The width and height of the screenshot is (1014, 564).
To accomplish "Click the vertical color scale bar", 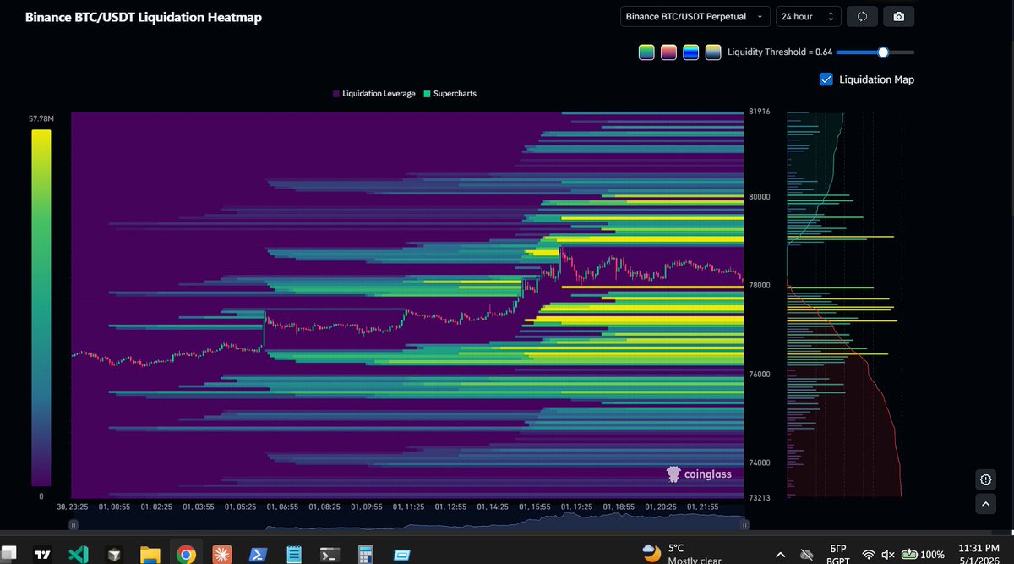I will coord(41,308).
